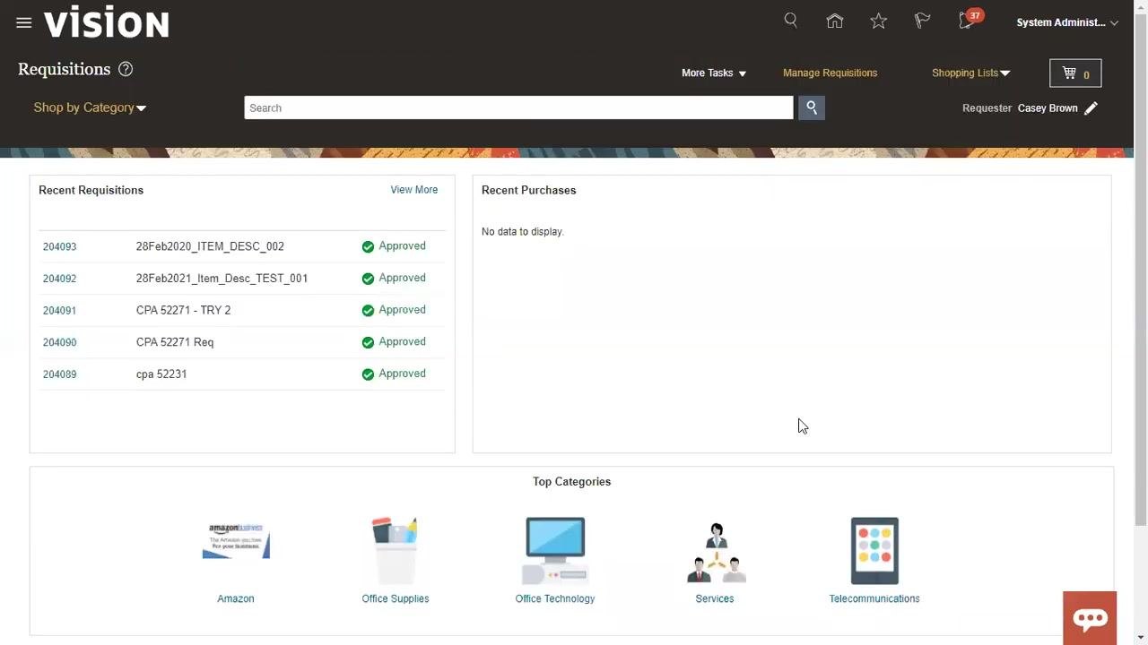Viewport: 1148px width, 645px height.
Task: Click Approved status for requisition 204090
Action: pyautogui.click(x=394, y=342)
